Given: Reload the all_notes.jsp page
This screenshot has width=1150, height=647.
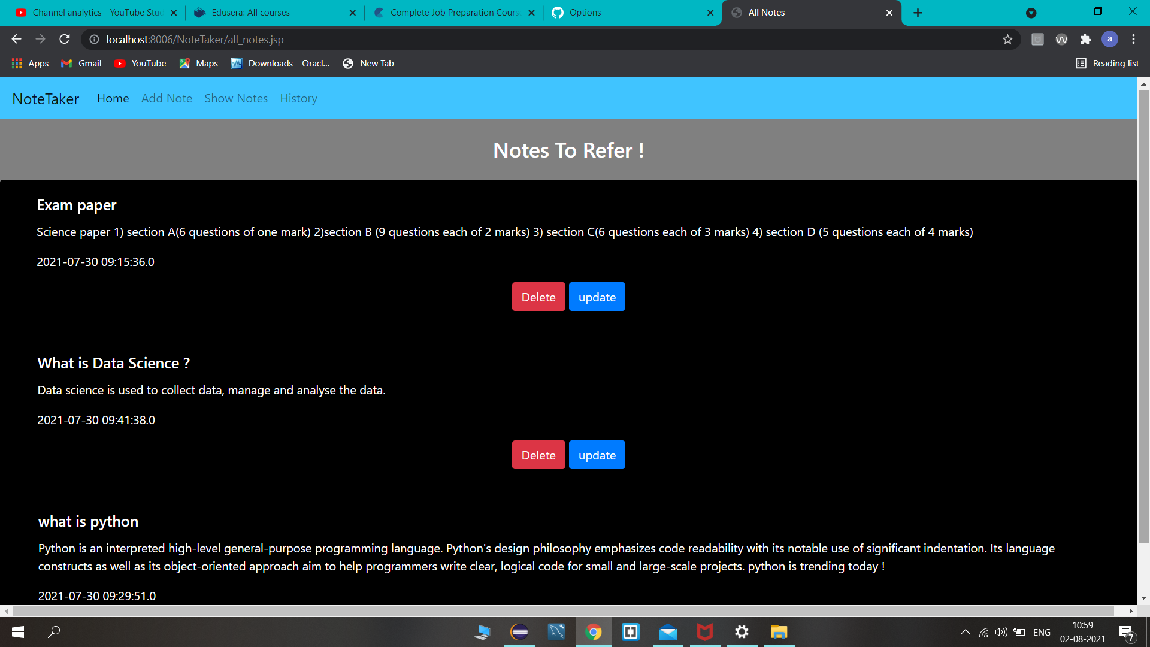Looking at the screenshot, I should tap(64, 39).
